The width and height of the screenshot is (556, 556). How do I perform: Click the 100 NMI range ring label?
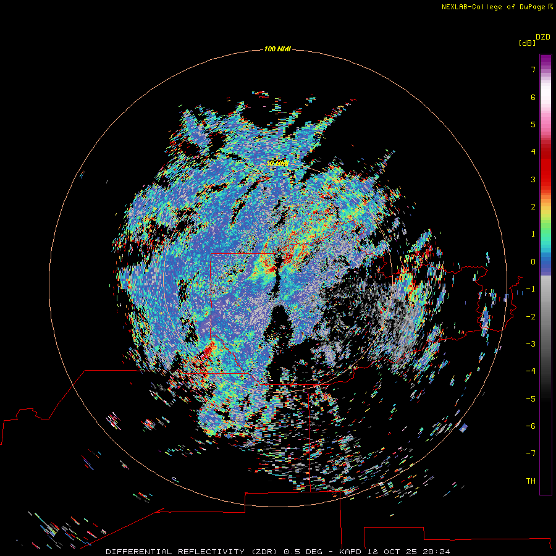(277, 49)
